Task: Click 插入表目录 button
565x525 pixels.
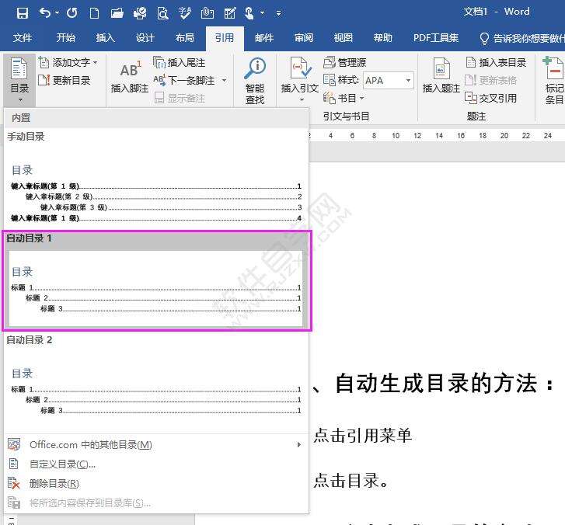Action: 496,63
